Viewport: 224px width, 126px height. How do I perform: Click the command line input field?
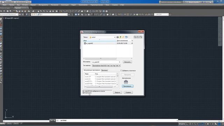click(118, 120)
